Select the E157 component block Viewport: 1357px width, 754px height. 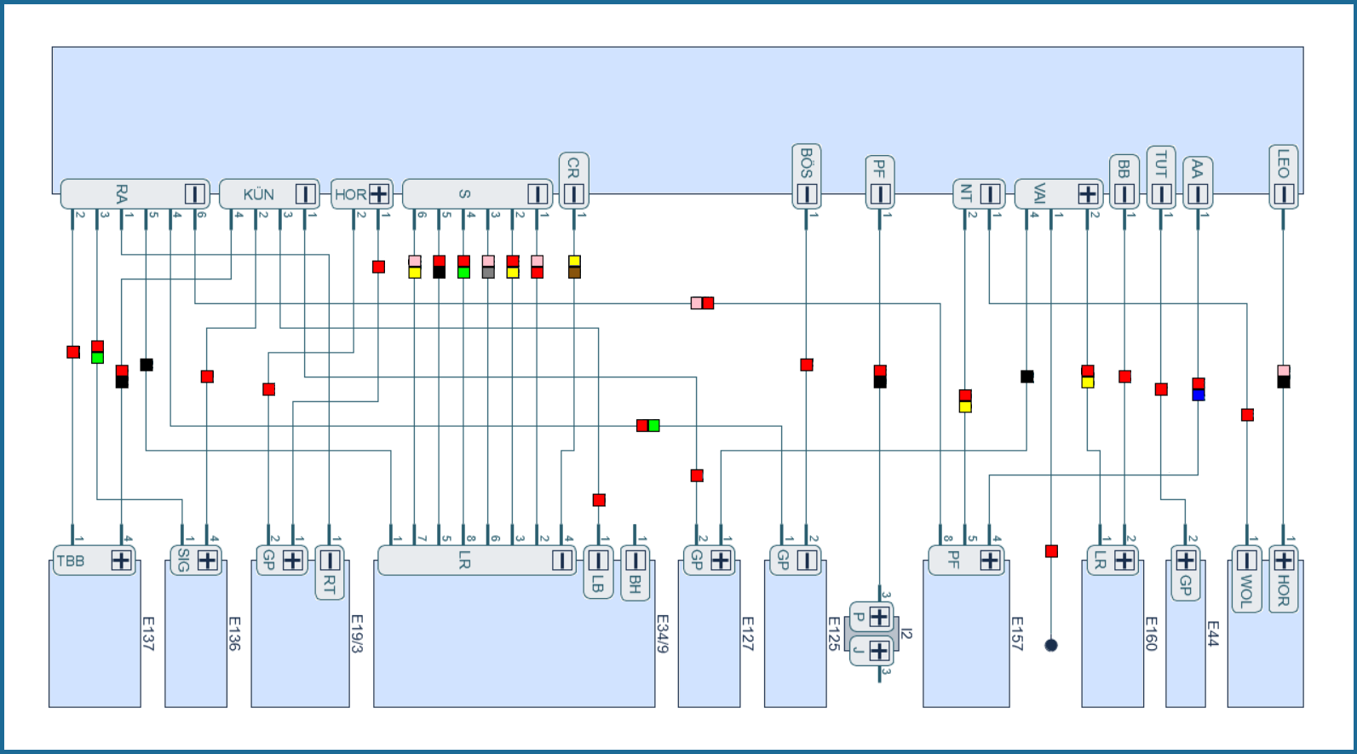965,648
